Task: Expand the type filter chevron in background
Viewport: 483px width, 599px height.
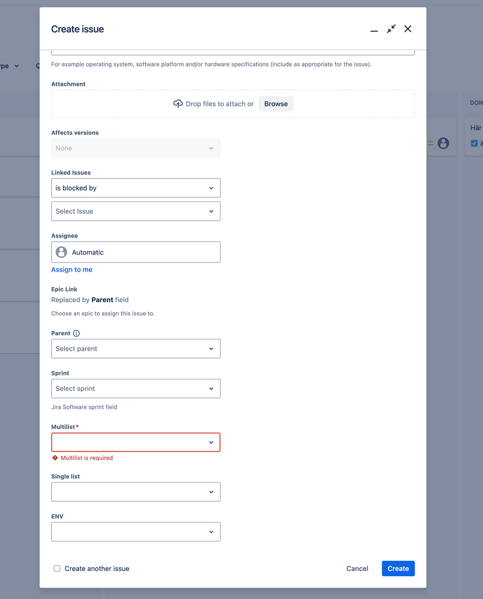Action: coord(16,66)
